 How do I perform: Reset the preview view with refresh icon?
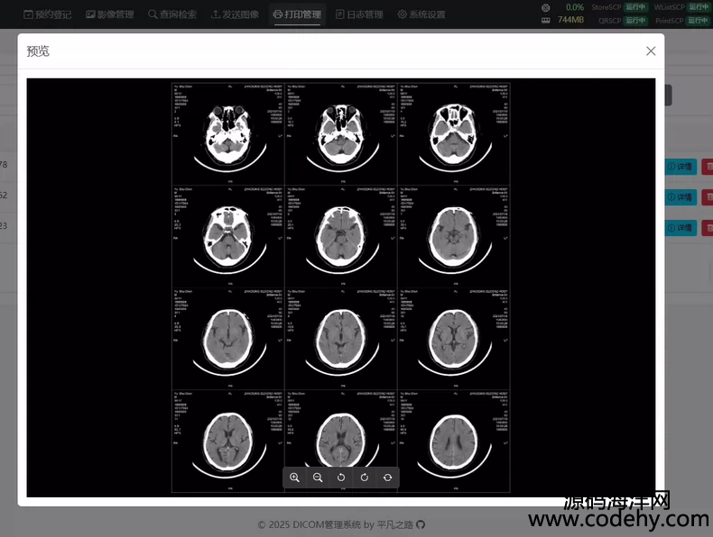pos(387,478)
